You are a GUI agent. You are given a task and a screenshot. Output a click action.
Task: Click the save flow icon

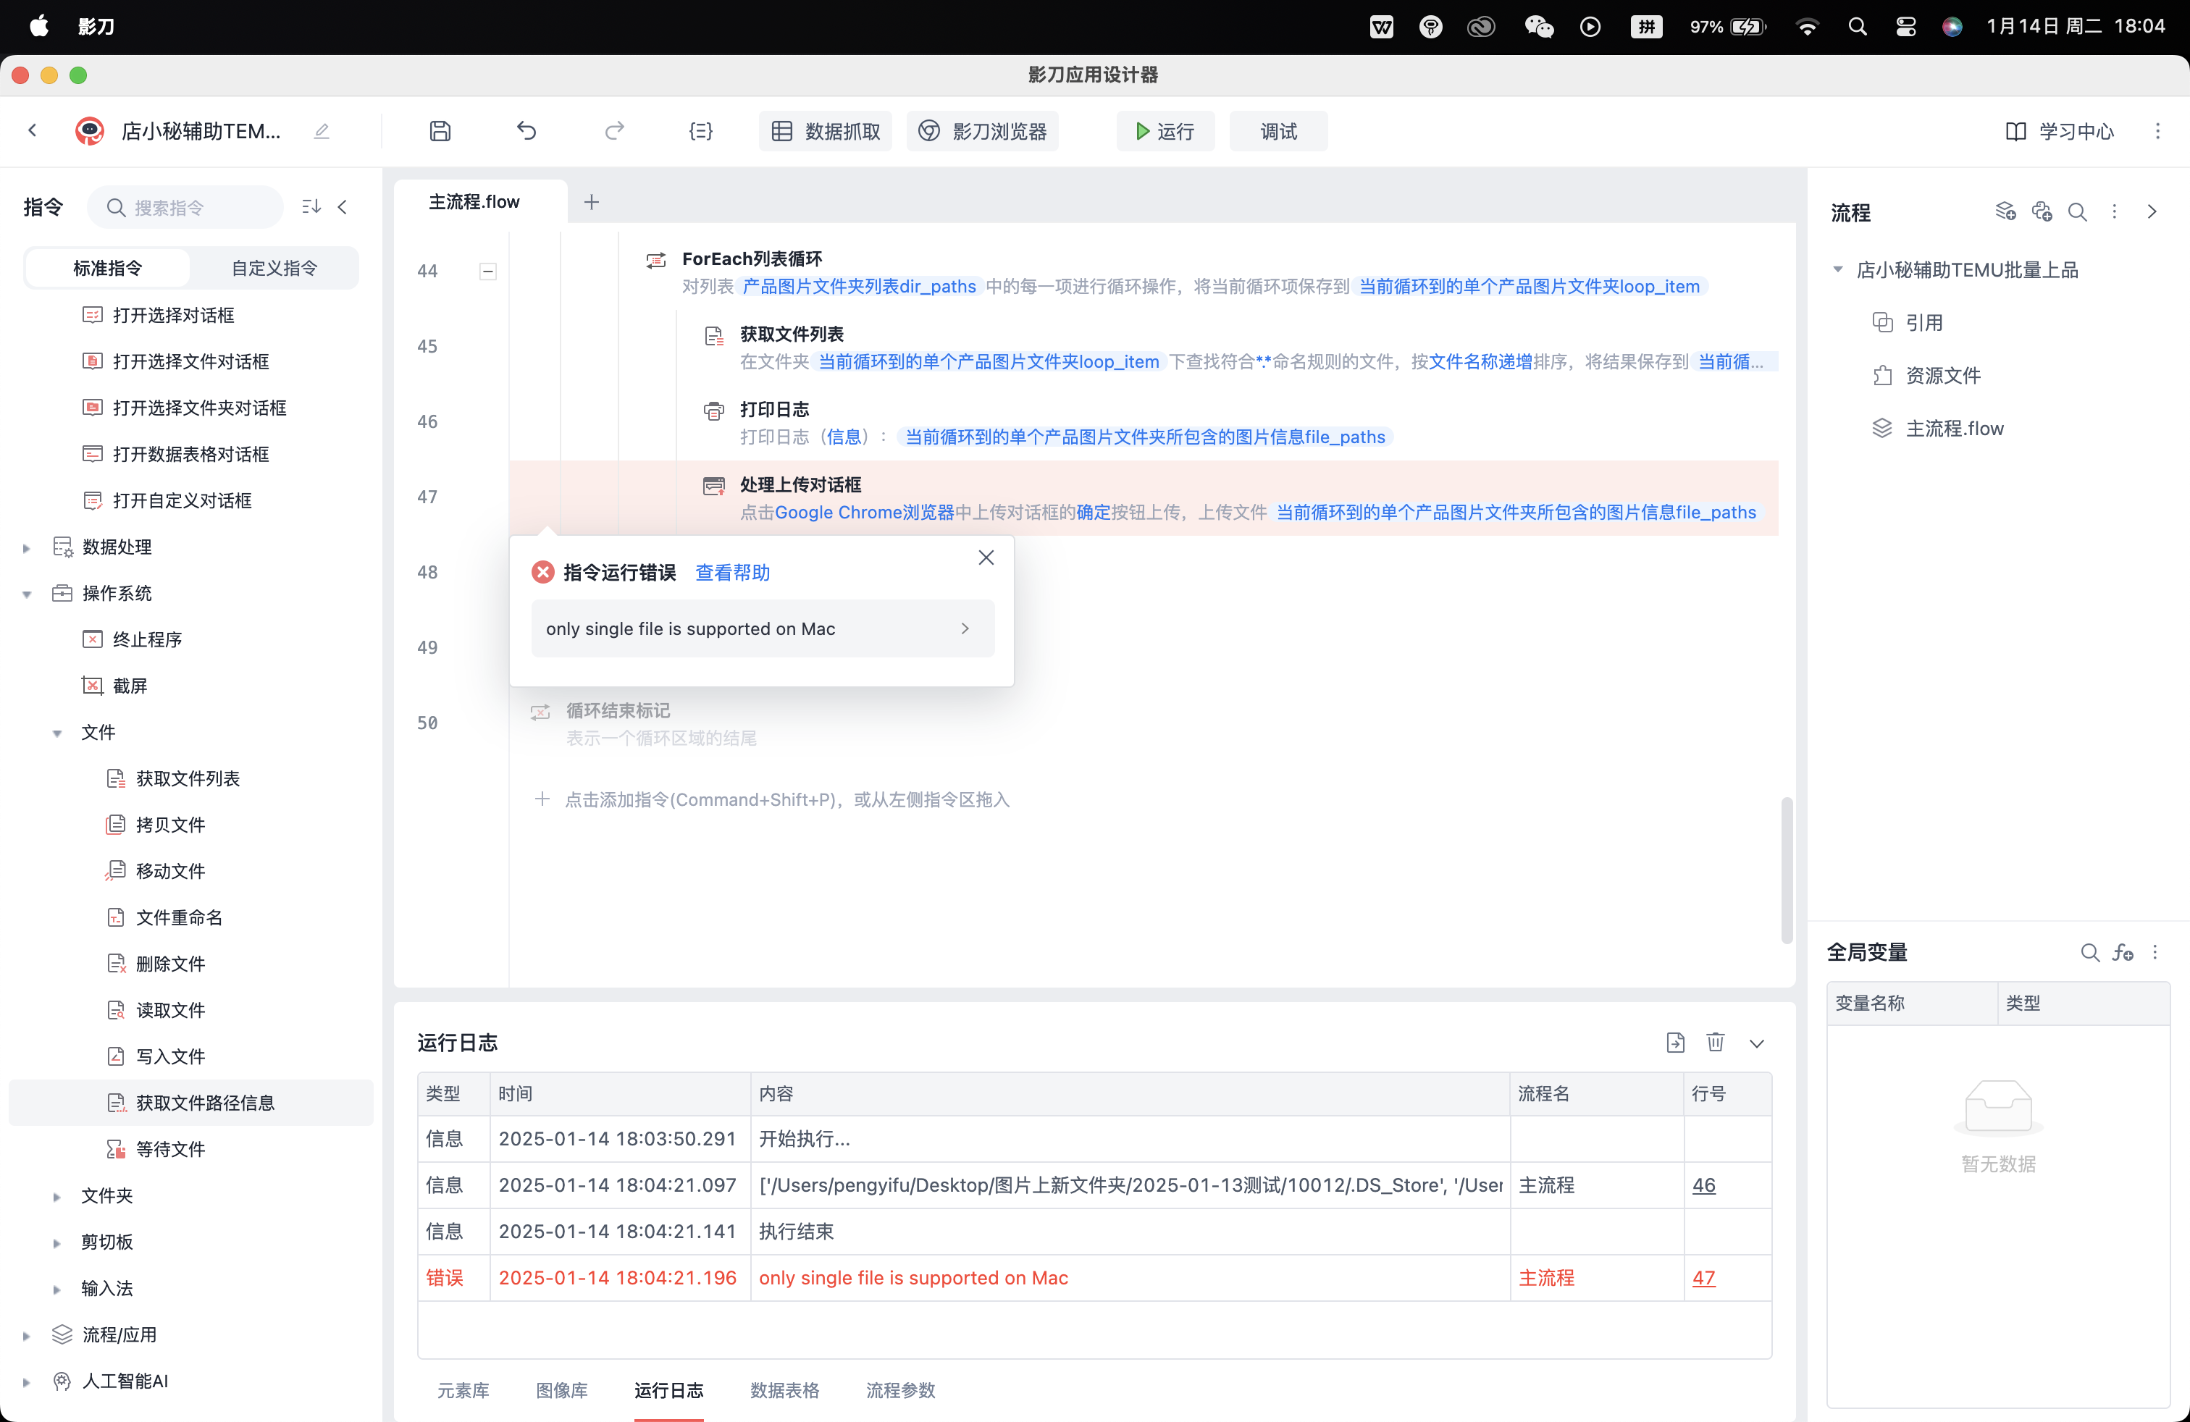[x=440, y=132]
